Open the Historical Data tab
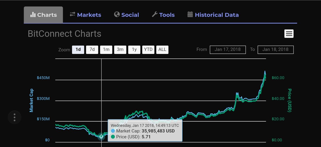 click(213, 15)
